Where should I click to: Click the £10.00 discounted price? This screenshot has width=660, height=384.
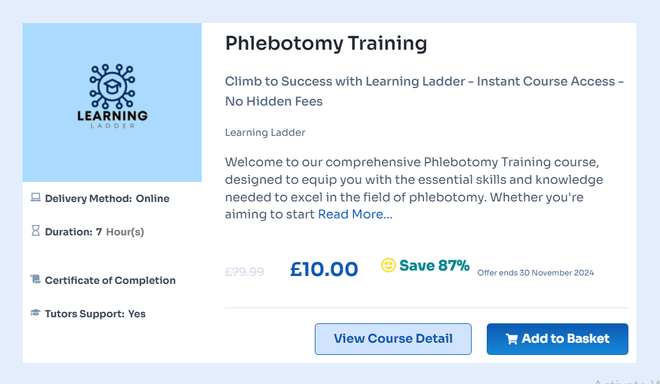coord(324,269)
